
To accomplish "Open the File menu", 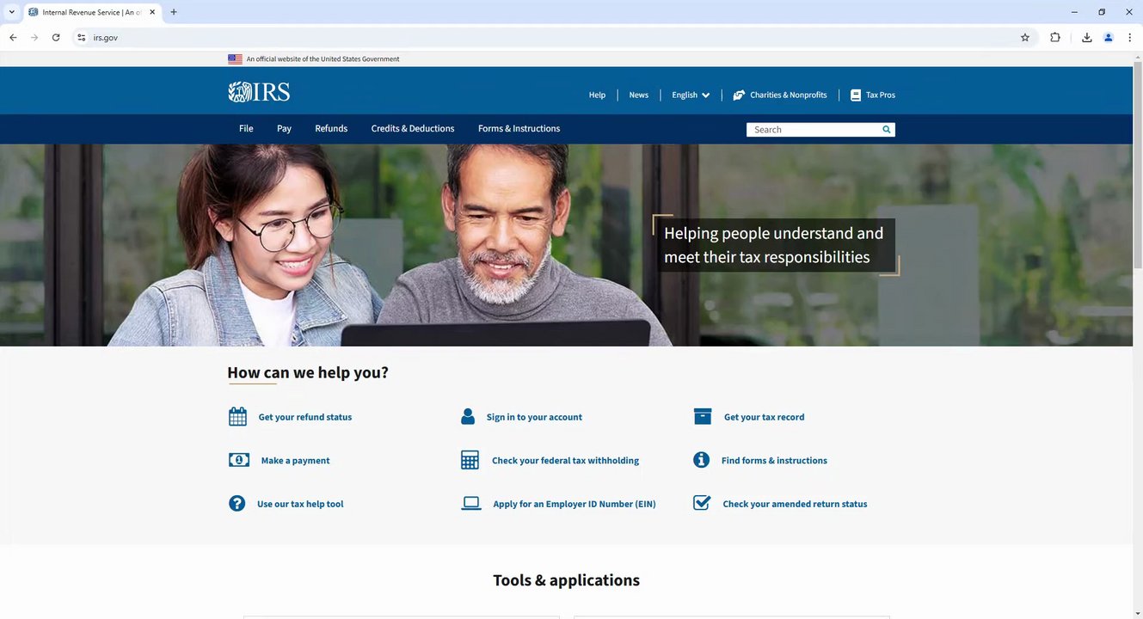I will pyautogui.click(x=246, y=129).
